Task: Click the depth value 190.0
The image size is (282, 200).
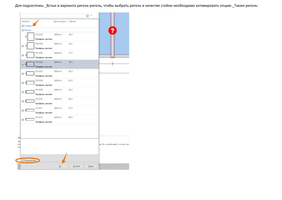Action: click(x=70, y=117)
